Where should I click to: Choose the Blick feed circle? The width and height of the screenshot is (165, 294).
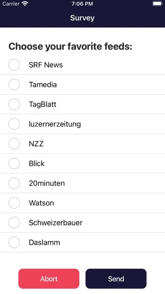click(14, 163)
